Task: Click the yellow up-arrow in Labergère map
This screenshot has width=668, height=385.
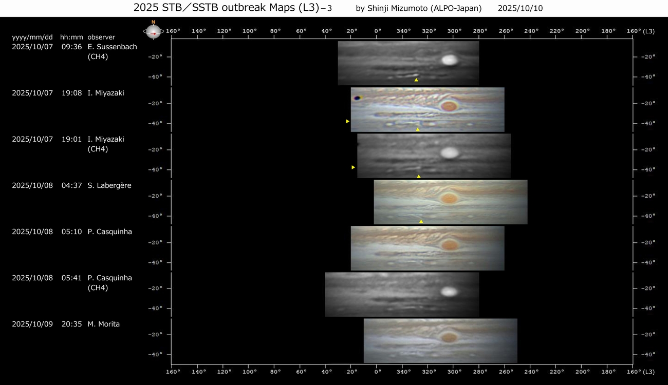Action: [x=421, y=221]
